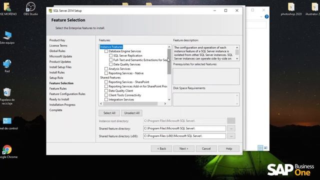Image resolution: width=320 pixels, height=180 pixels.
Task: Browse for shared feature directory
Action: pos(231,128)
